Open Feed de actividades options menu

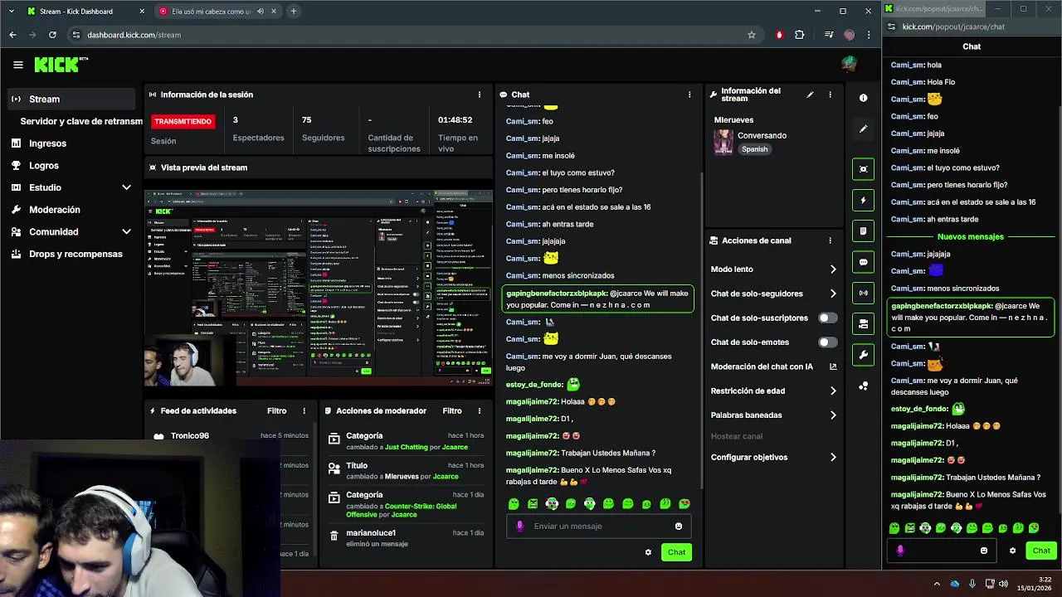[x=304, y=410]
